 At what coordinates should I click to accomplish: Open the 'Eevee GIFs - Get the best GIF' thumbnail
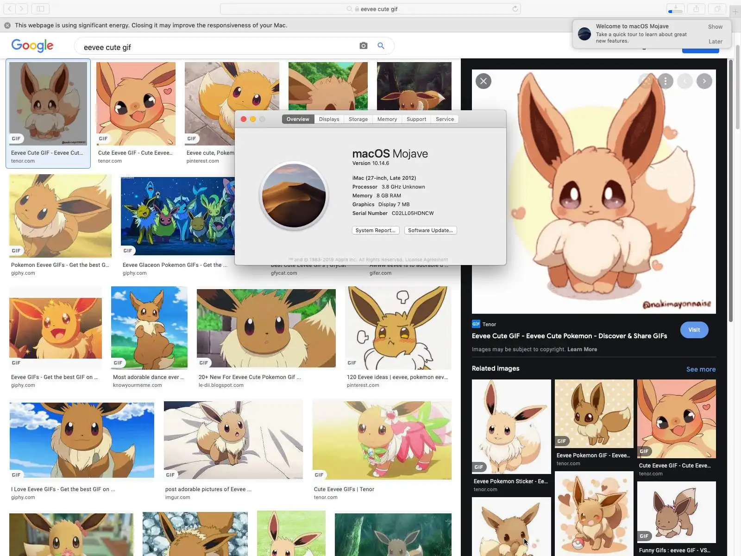[56, 328]
